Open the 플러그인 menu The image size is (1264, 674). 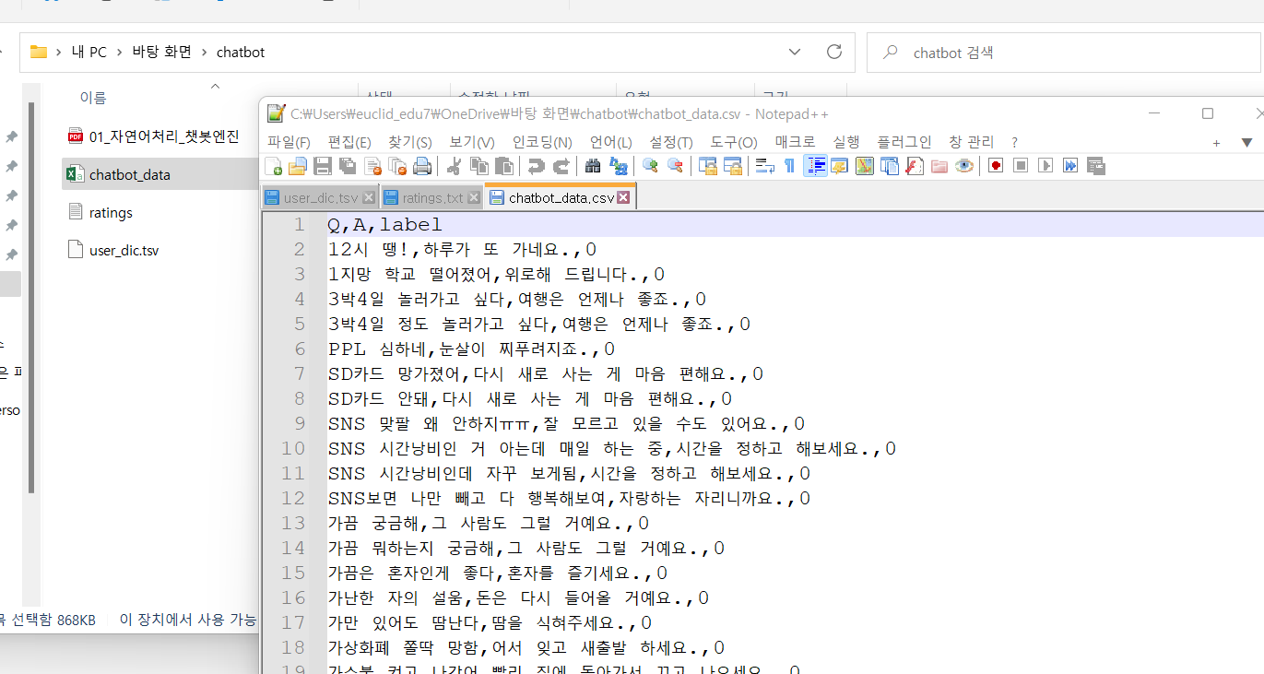904,142
